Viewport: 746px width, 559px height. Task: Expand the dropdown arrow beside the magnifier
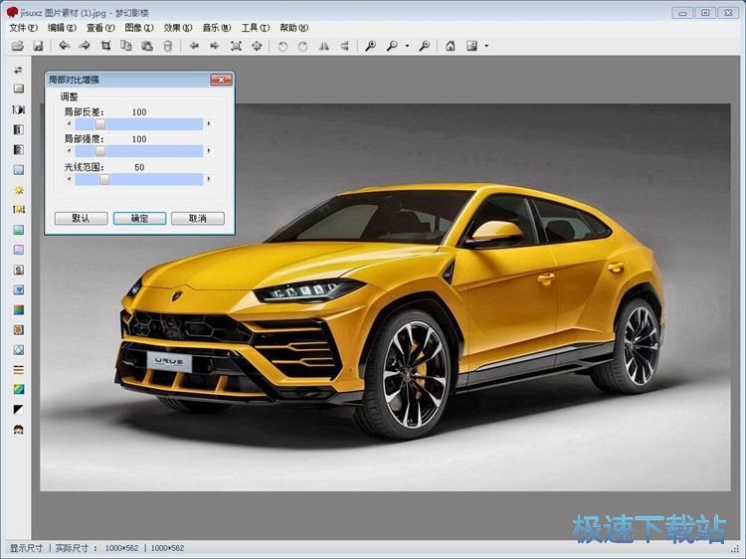pyautogui.click(x=407, y=46)
